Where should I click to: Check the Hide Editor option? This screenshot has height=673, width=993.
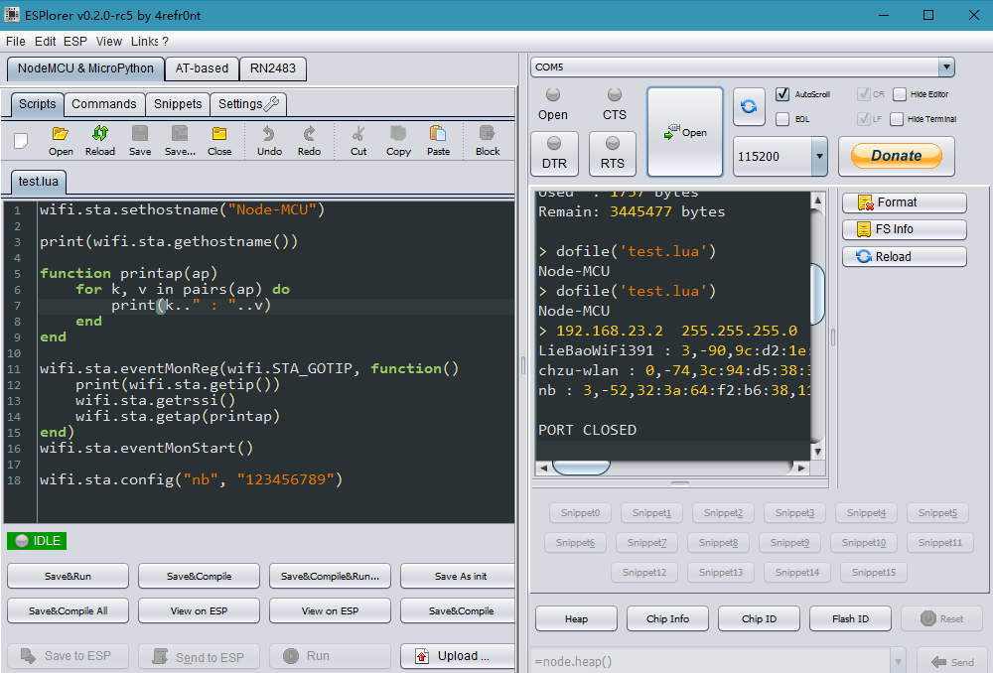pos(900,94)
